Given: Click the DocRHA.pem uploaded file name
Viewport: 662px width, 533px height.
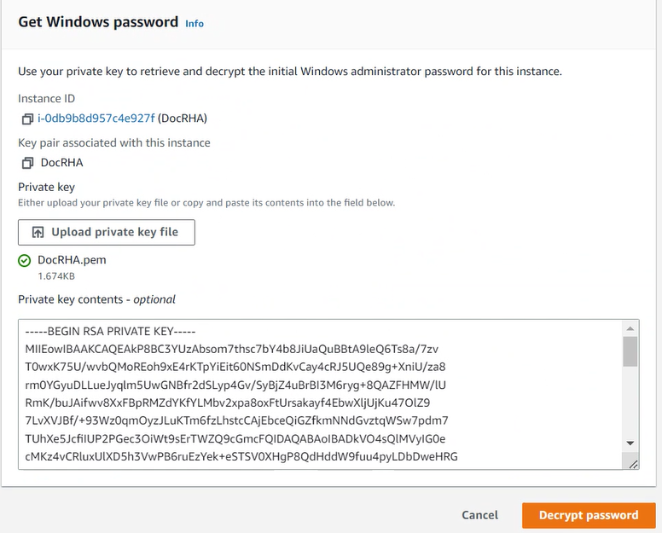Looking at the screenshot, I should click(x=72, y=260).
